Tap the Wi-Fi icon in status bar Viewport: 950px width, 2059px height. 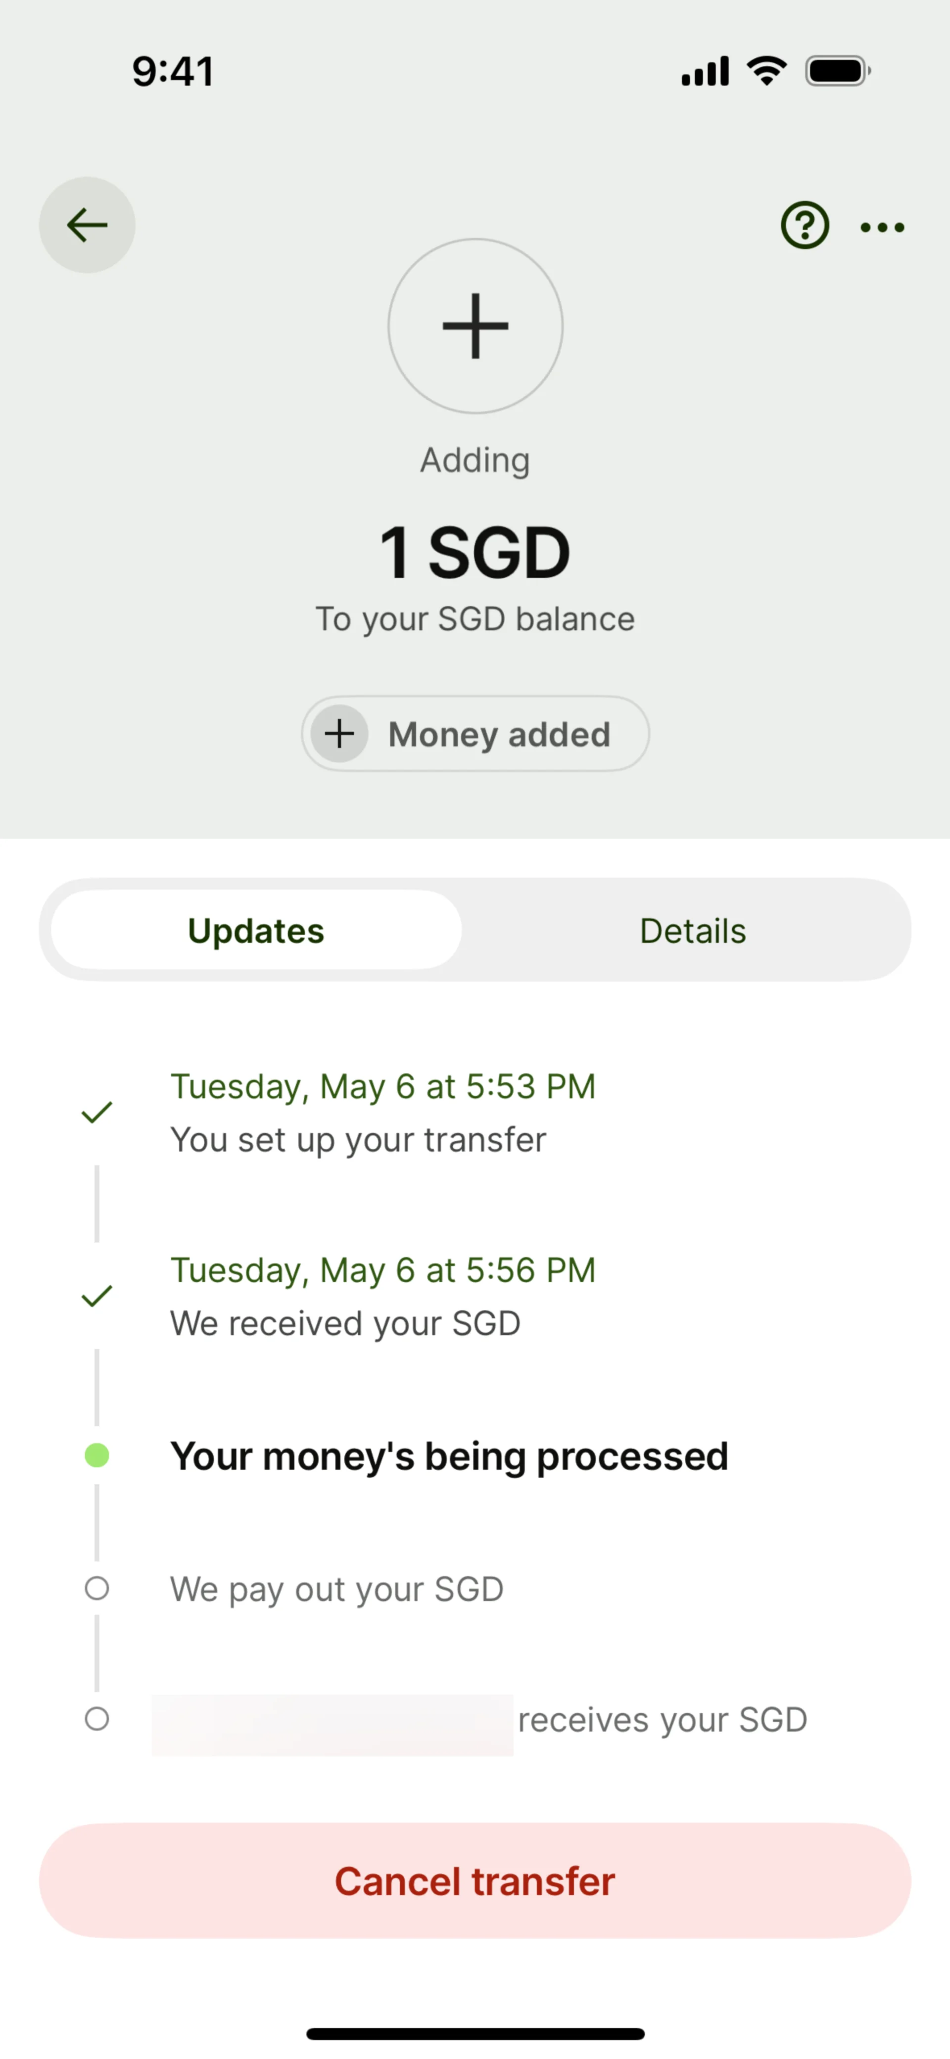click(767, 70)
